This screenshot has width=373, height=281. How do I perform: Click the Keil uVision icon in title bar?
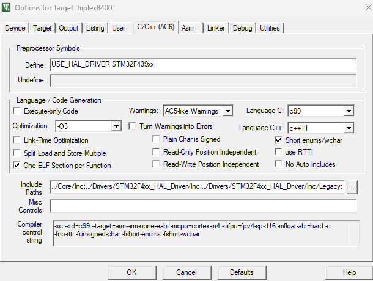pos(6,7)
